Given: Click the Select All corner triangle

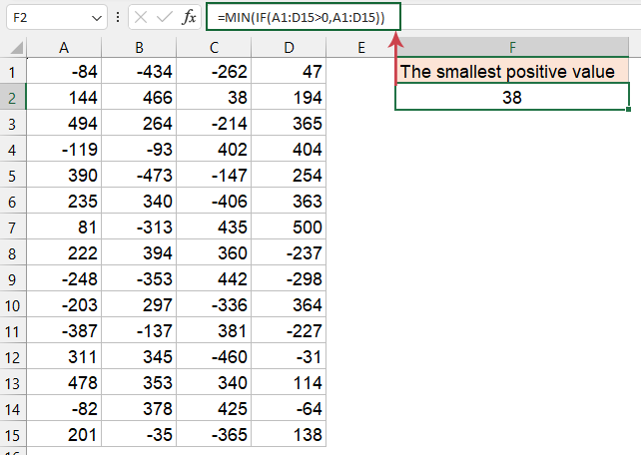Looking at the screenshot, I should click(13, 48).
